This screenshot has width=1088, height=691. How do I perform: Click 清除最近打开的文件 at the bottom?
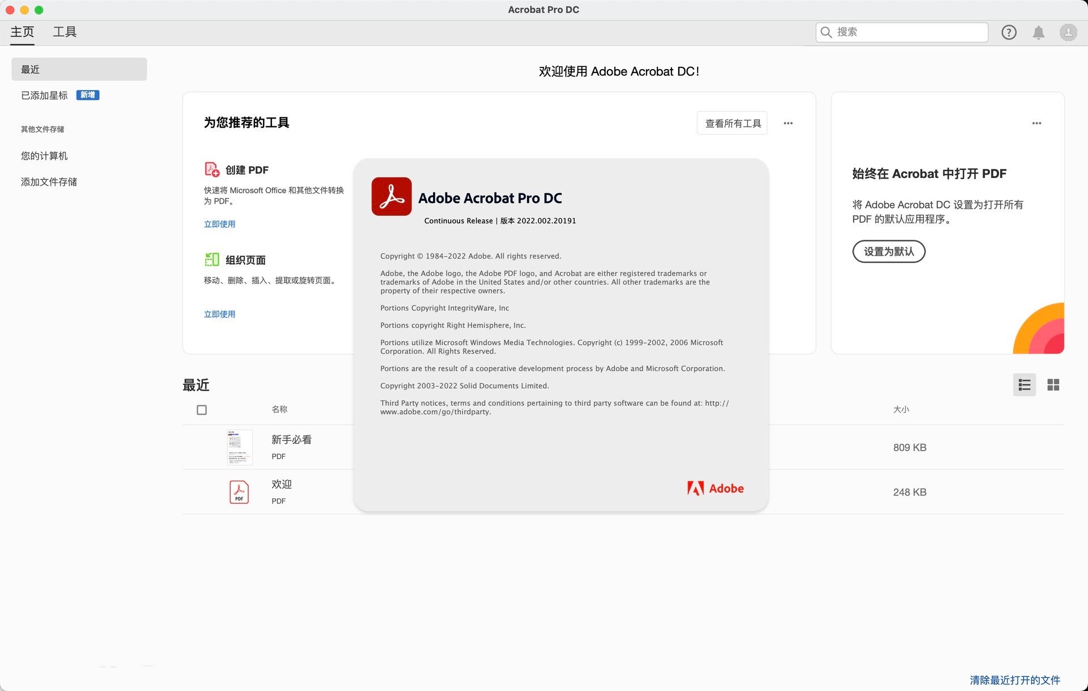click(1015, 679)
